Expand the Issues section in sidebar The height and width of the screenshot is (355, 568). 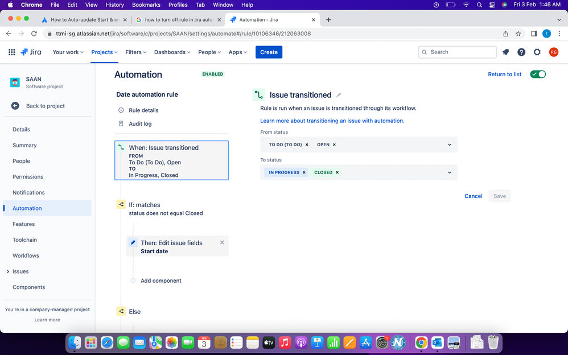tap(8, 271)
